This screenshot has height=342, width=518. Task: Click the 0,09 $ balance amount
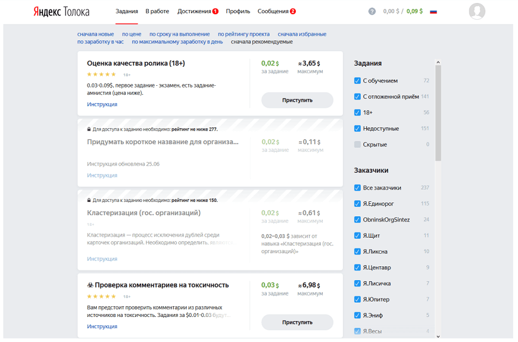(414, 11)
